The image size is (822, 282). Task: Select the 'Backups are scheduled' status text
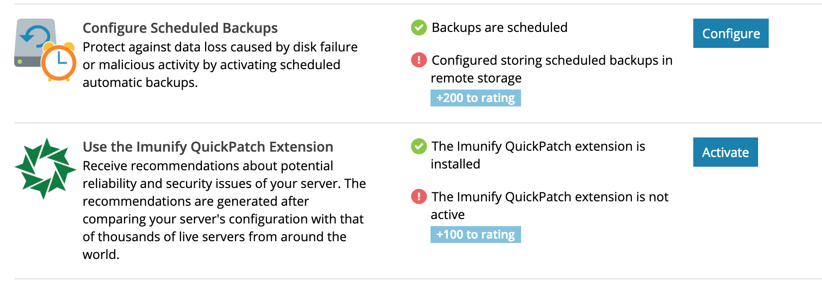click(499, 27)
